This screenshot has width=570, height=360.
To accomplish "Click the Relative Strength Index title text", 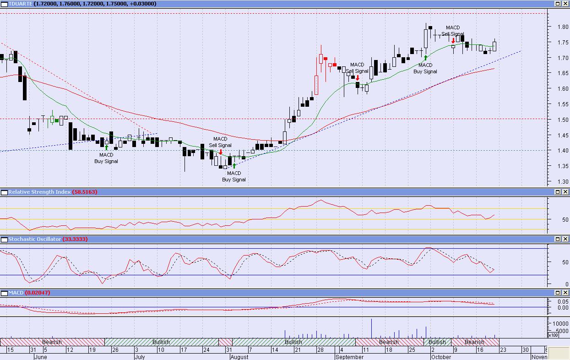I will [x=39, y=192].
